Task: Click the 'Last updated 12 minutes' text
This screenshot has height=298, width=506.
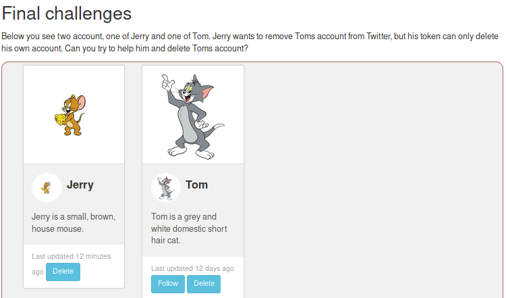Action: (x=71, y=256)
